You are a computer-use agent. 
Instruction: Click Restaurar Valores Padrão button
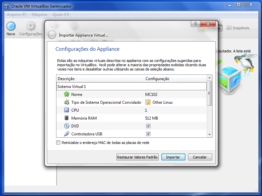click(x=138, y=157)
